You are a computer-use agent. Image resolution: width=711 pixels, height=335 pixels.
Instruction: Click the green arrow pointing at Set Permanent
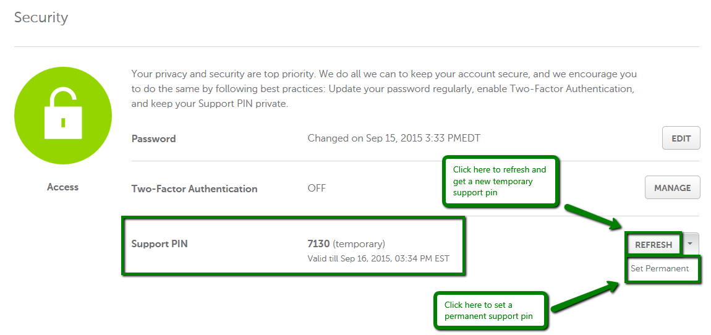586,297
